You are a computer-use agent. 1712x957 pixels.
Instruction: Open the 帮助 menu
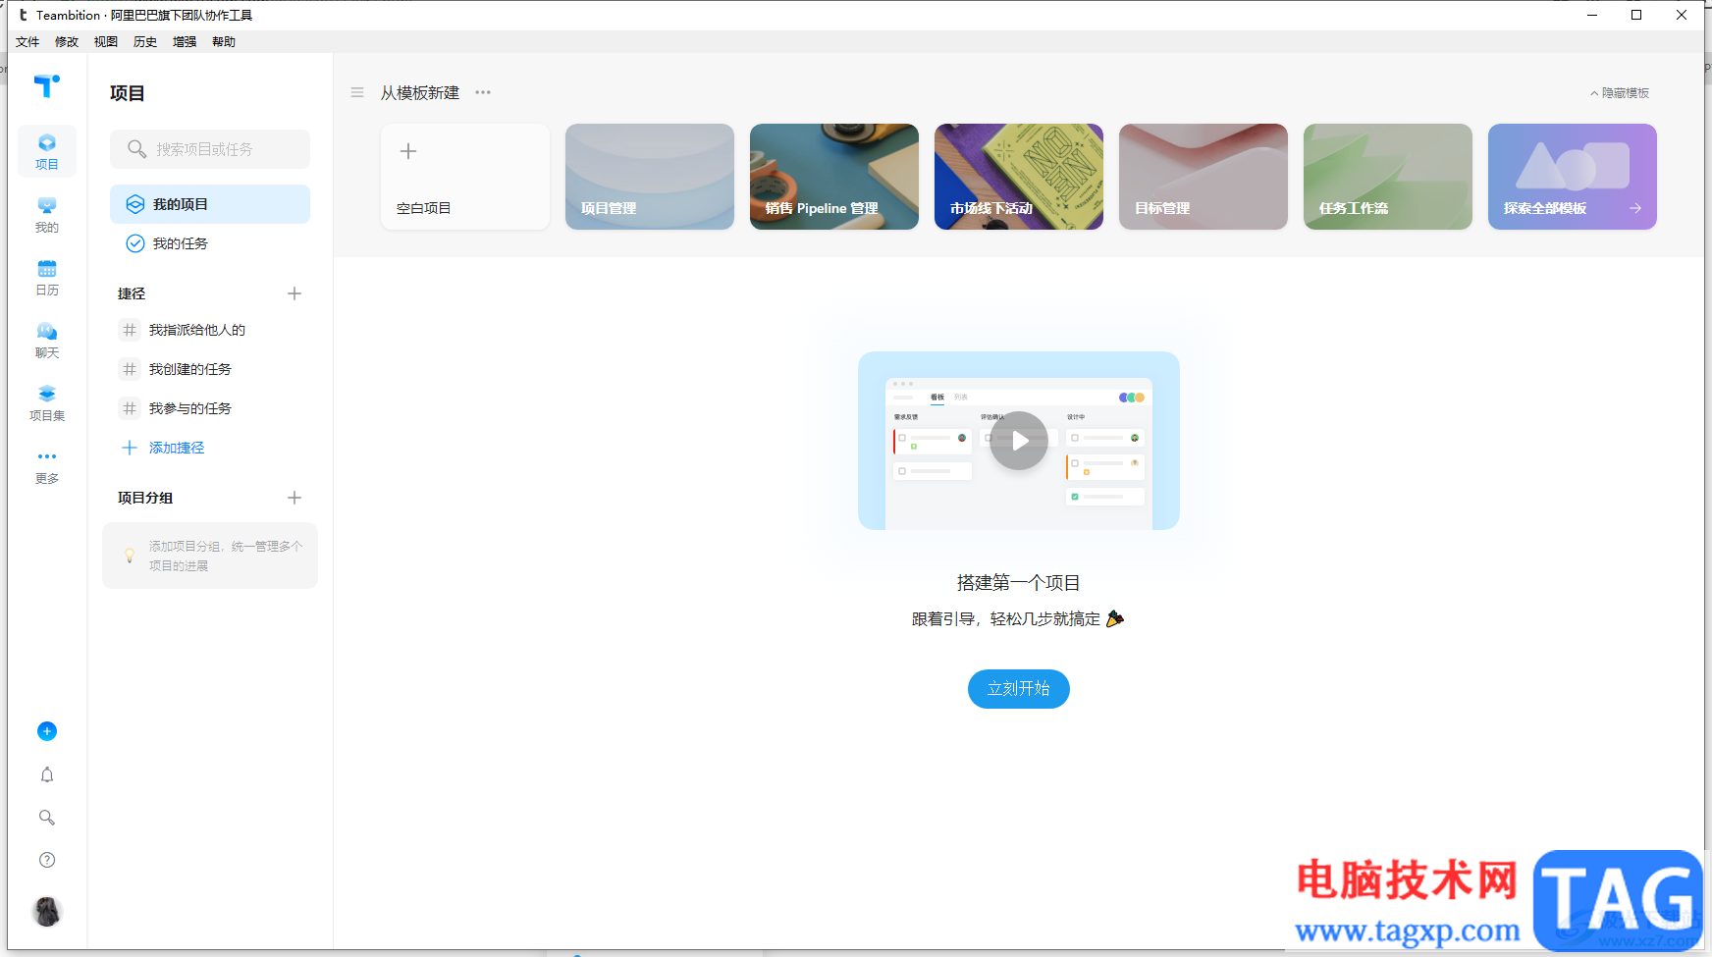coord(224,42)
